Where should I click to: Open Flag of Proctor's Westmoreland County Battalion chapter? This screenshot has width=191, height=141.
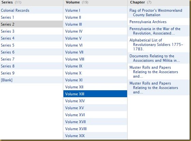pos(159,13)
